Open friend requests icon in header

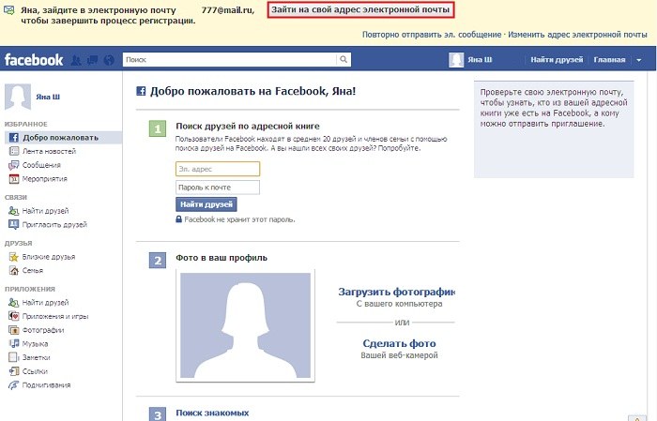pos(76,60)
